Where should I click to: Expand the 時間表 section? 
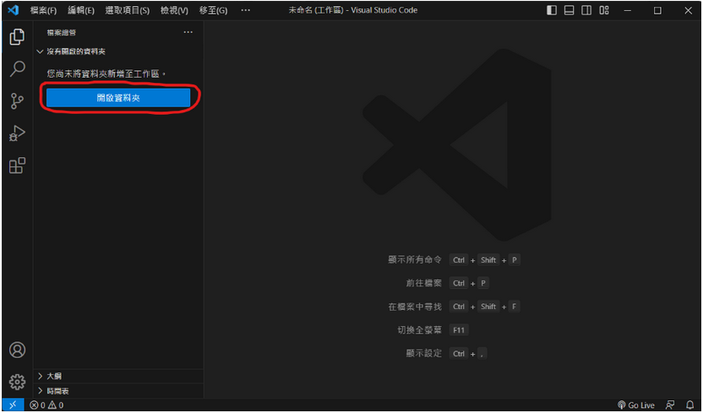tap(118, 391)
